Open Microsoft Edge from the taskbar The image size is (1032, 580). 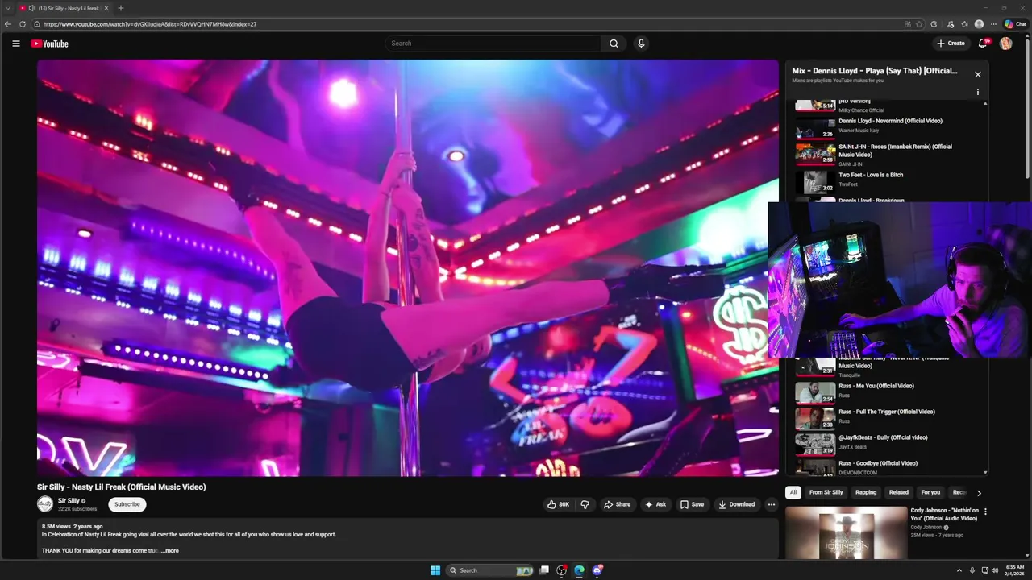tap(579, 570)
